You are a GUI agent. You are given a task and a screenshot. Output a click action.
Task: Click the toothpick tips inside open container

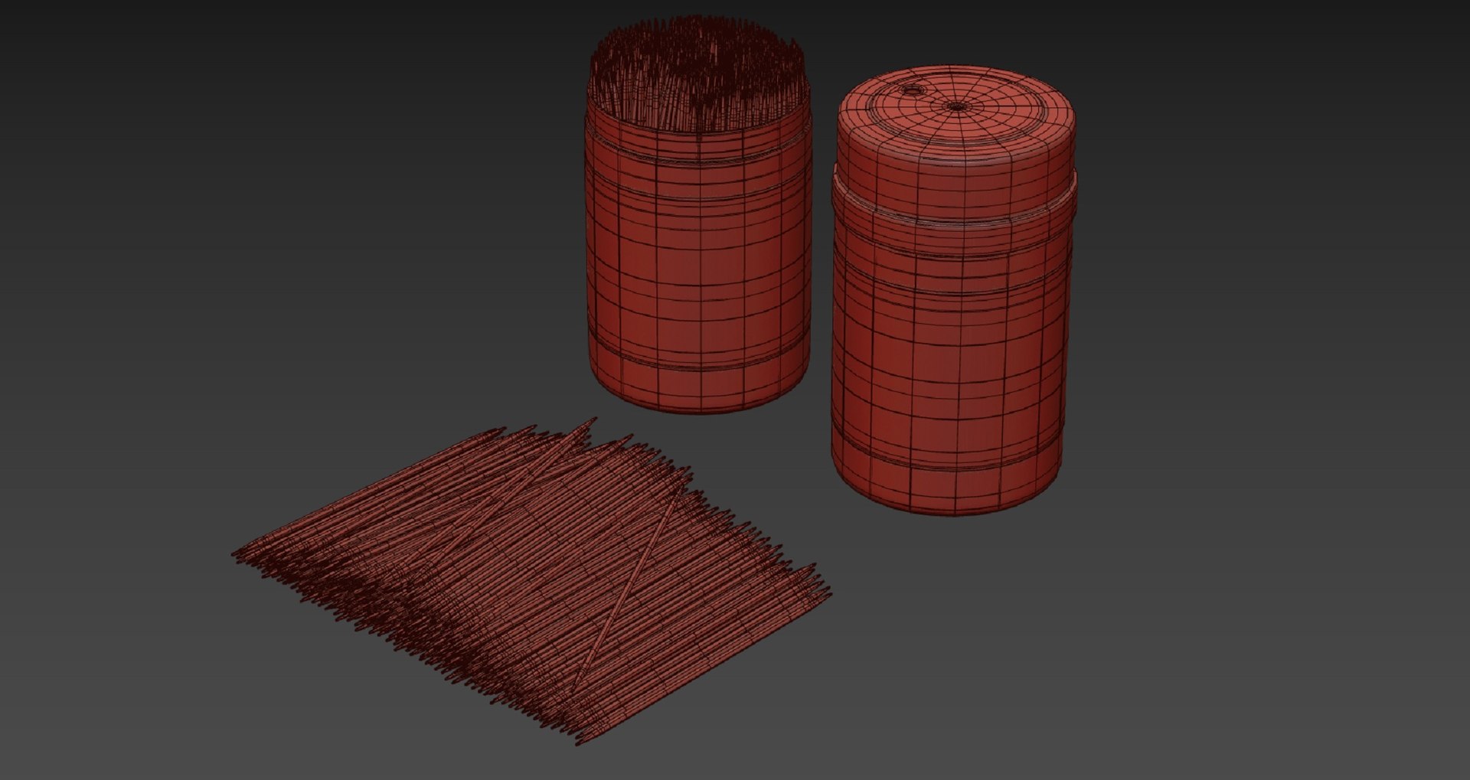click(697, 73)
